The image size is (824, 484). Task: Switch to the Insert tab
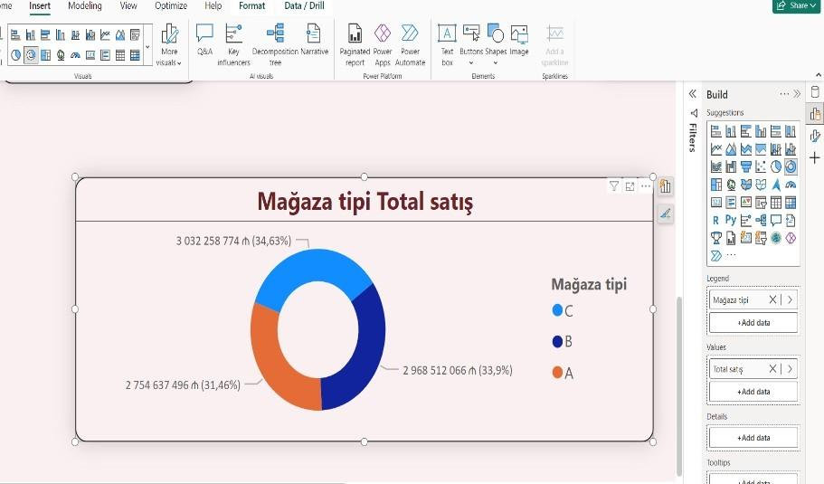click(40, 5)
